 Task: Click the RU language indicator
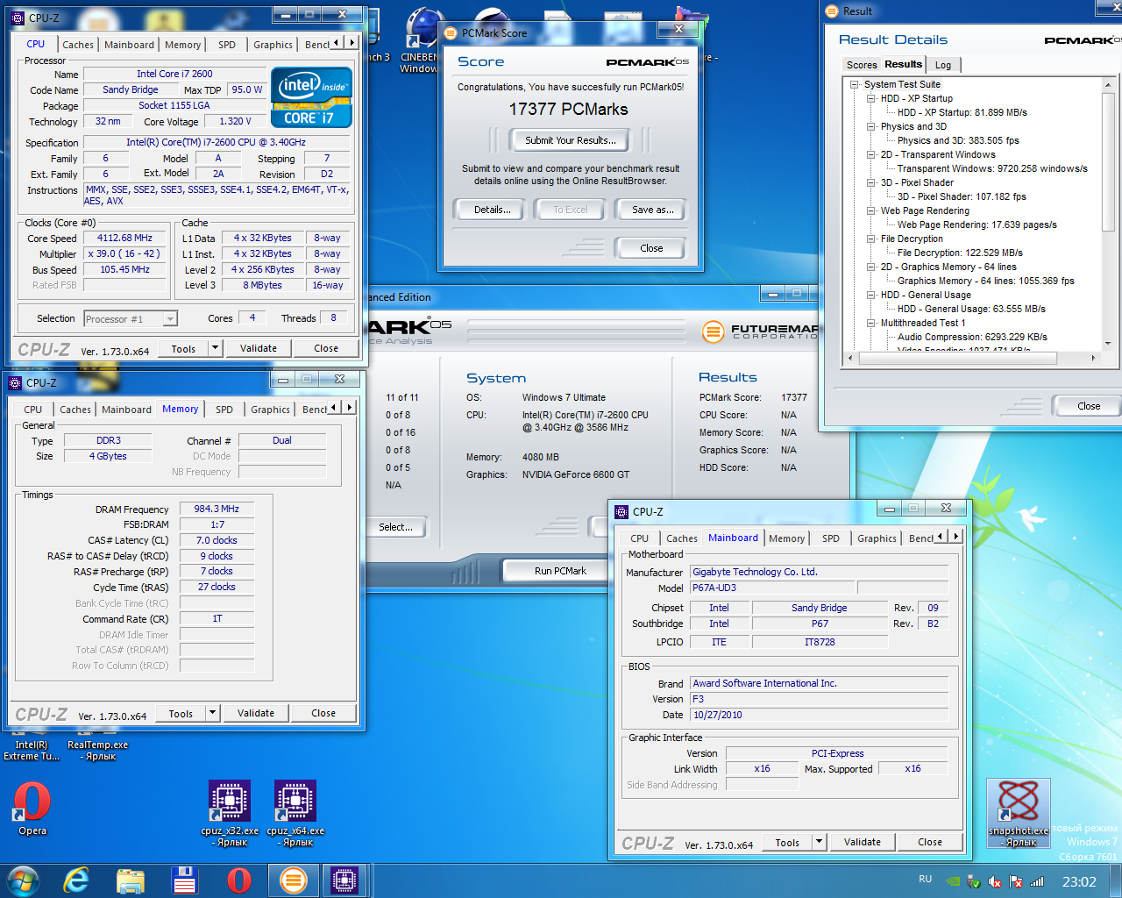click(x=926, y=879)
